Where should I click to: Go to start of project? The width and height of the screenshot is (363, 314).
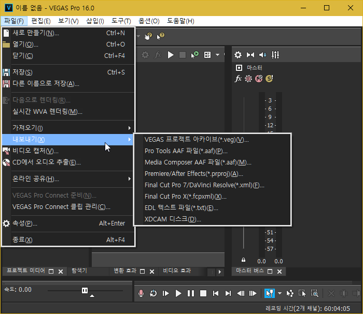[216, 293]
